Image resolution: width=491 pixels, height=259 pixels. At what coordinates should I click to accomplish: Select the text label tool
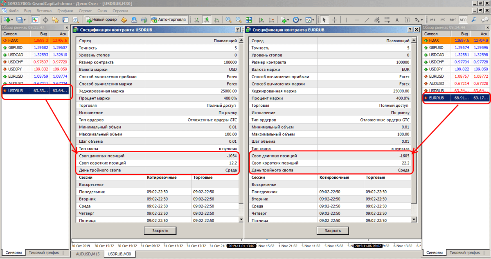[x=396, y=19]
